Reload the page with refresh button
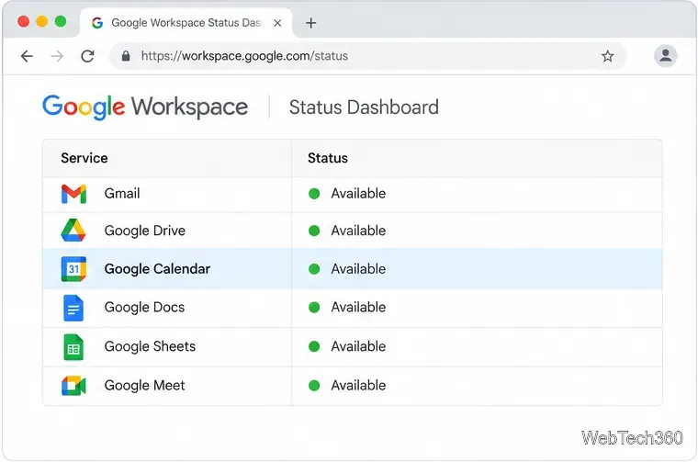698x462 pixels. (x=87, y=56)
